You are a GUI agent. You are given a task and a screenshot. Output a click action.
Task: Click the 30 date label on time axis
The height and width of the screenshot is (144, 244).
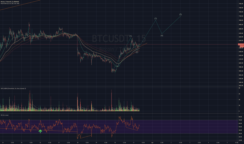click(x=115, y=143)
